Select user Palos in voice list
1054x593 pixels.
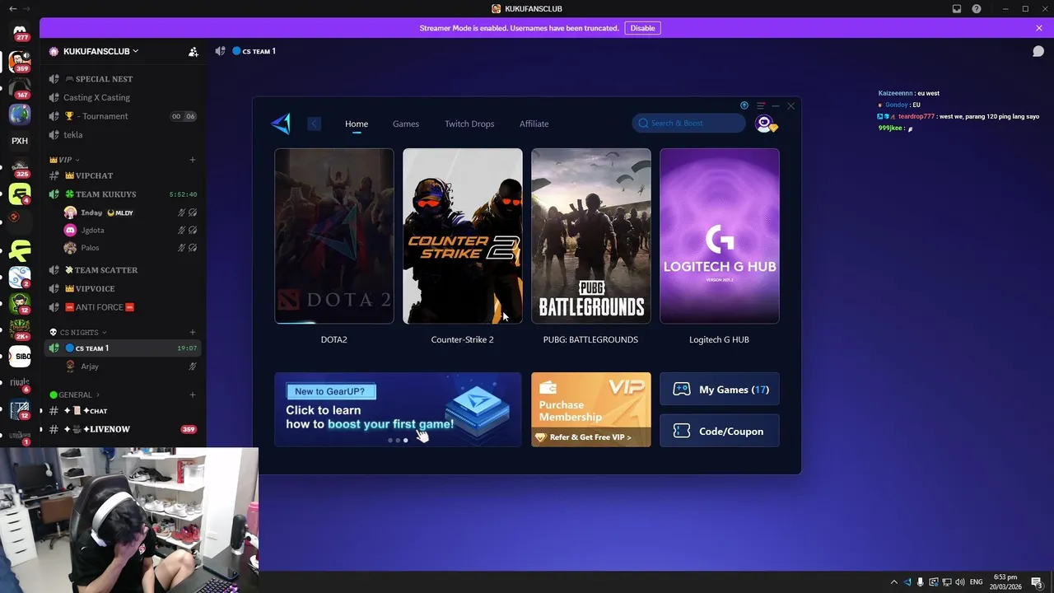(x=132, y=248)
